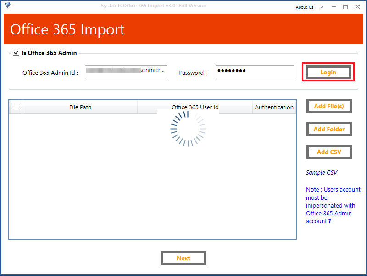Close the SysTools Office 365 Import window
The width and height of the screenshot is (367, 276).
[357, 7]
